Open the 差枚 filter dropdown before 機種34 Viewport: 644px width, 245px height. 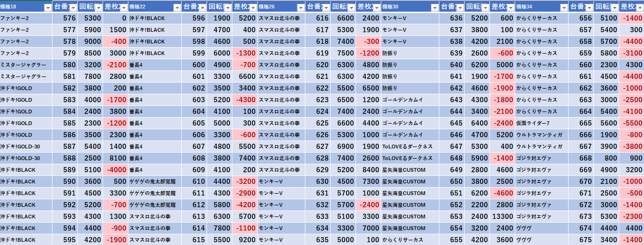click(x=511, y=7)
